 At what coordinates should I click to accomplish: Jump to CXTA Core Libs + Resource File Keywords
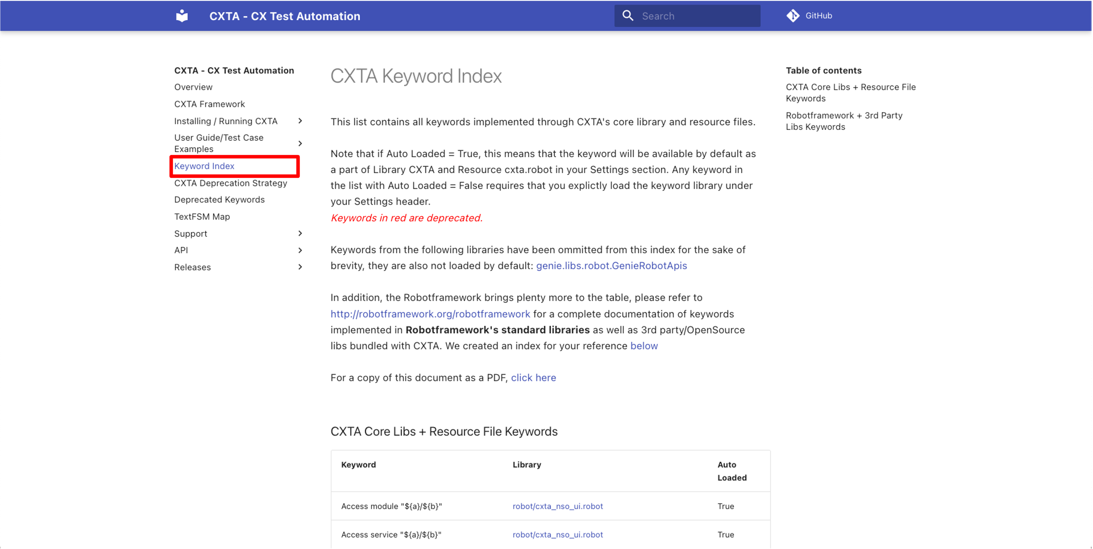click(x=851, y=93)
